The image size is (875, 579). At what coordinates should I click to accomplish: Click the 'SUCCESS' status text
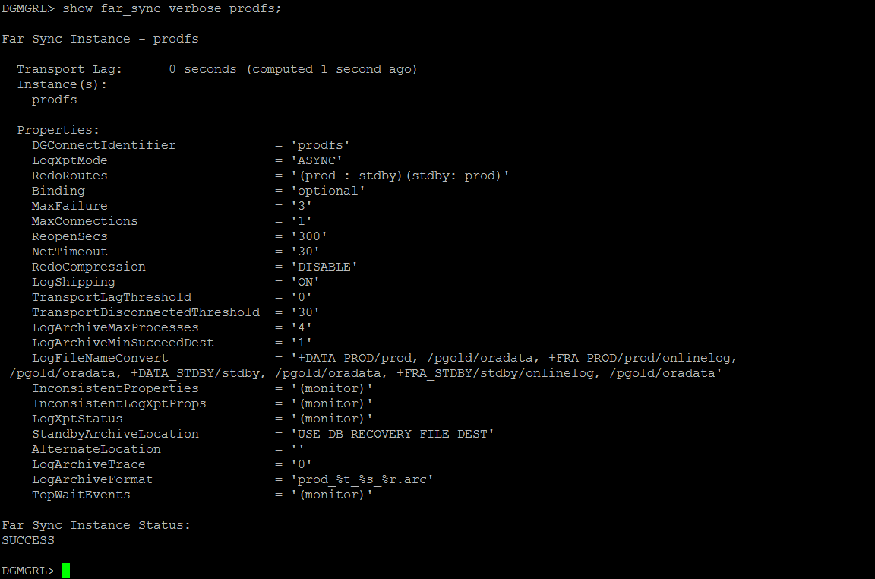pyautogui.click(x=28, y=540)
